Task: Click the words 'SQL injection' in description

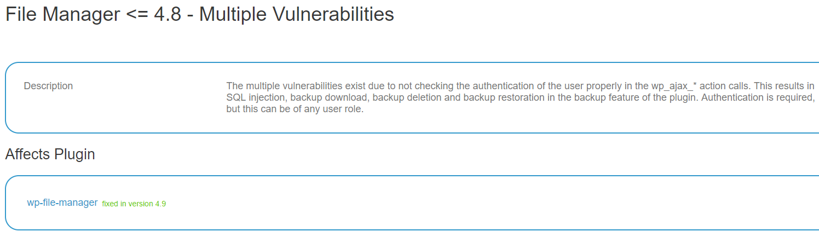Action: tap(256, 97)
